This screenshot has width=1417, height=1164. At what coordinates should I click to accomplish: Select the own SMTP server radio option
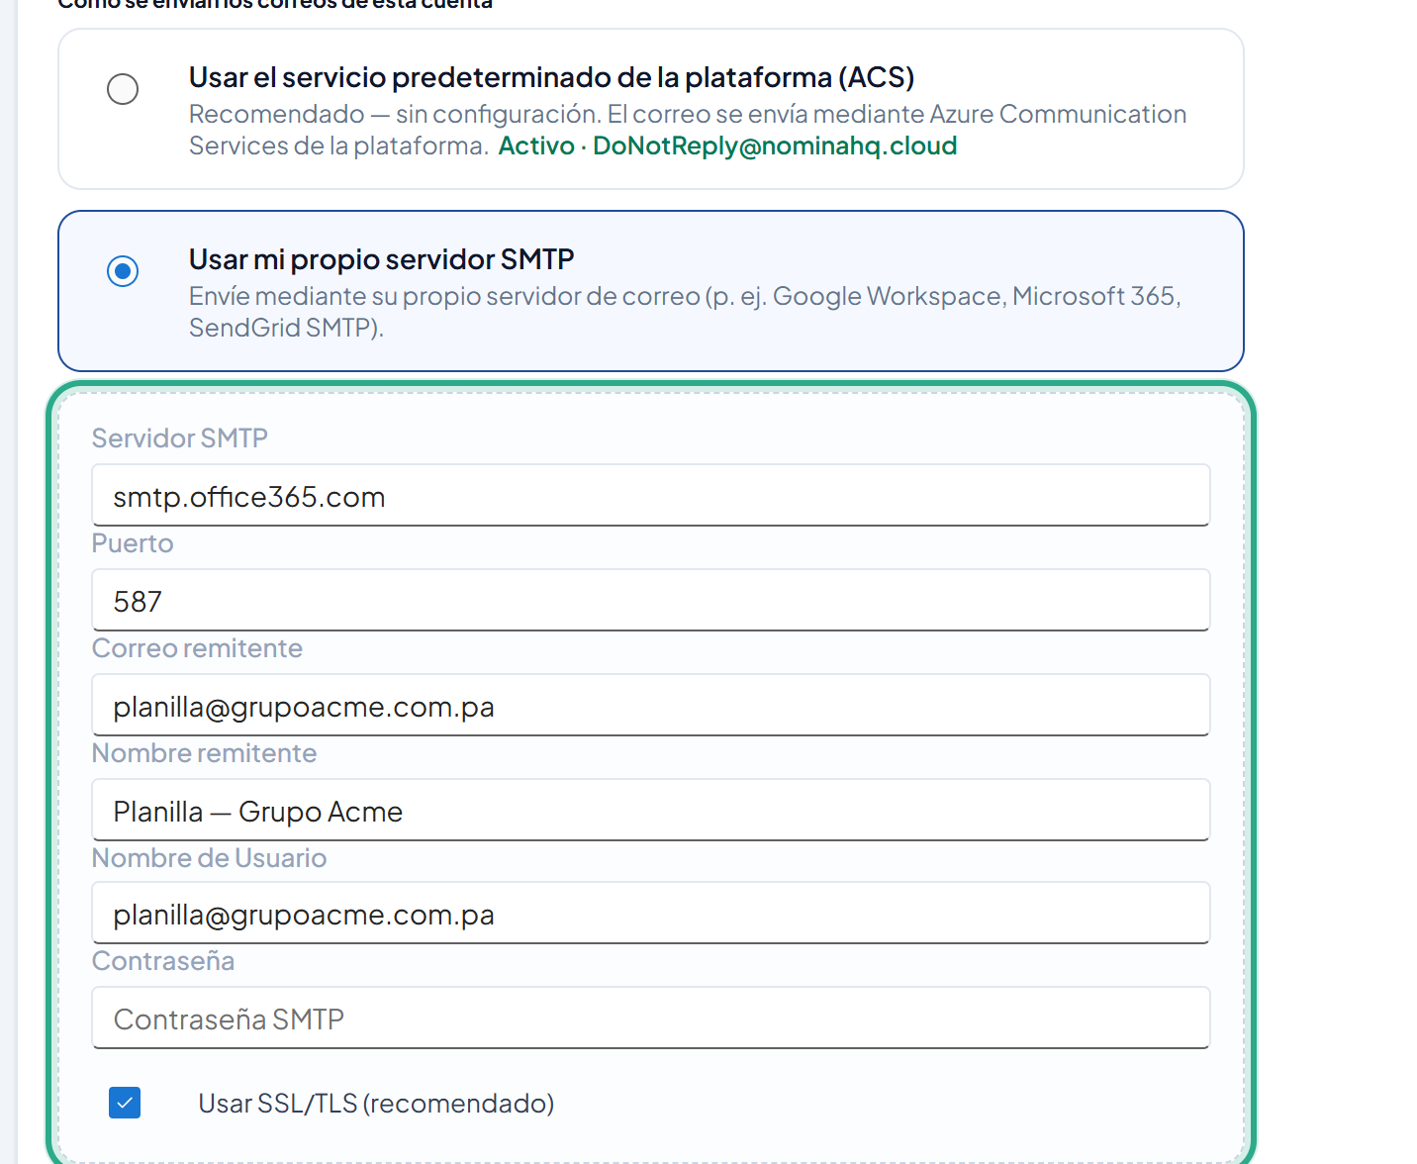(x=123, y=271)
